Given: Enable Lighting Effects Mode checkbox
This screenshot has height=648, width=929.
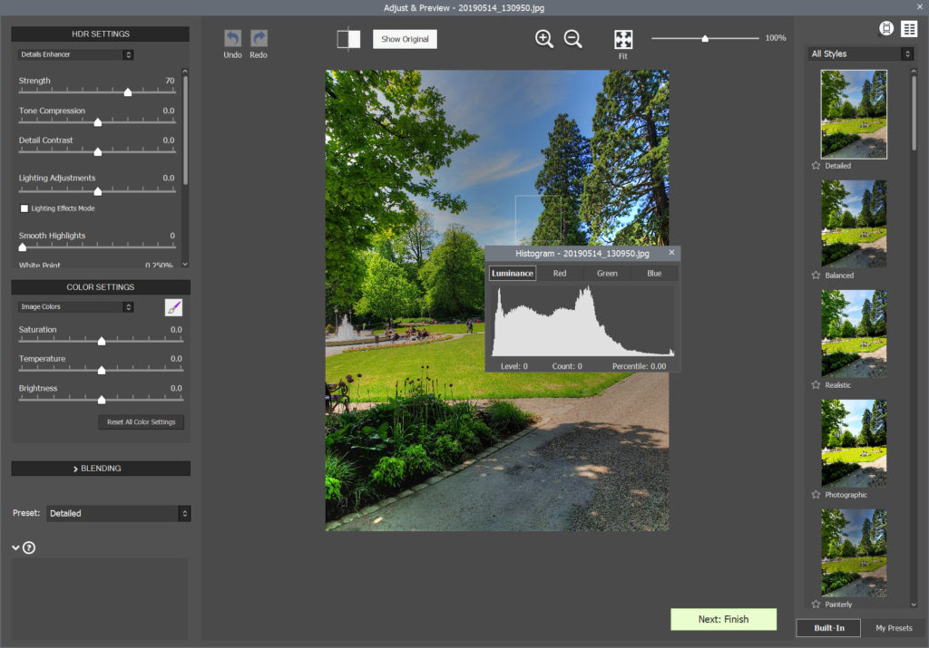Looking at the screenshot, I should (24, 208).
